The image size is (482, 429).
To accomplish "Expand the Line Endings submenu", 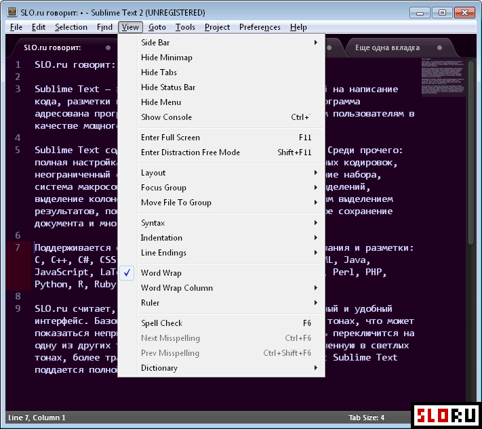I will [221, 253].
